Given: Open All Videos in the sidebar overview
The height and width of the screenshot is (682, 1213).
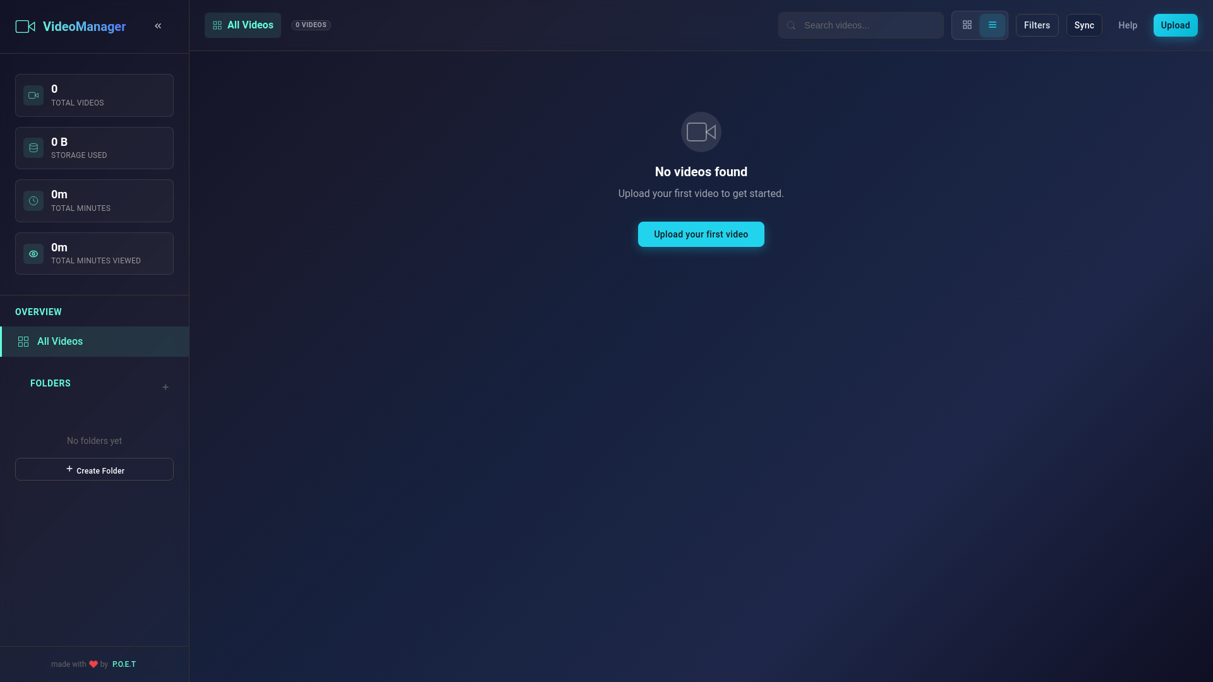Looking at the screenshot, I should pos(95,342).
